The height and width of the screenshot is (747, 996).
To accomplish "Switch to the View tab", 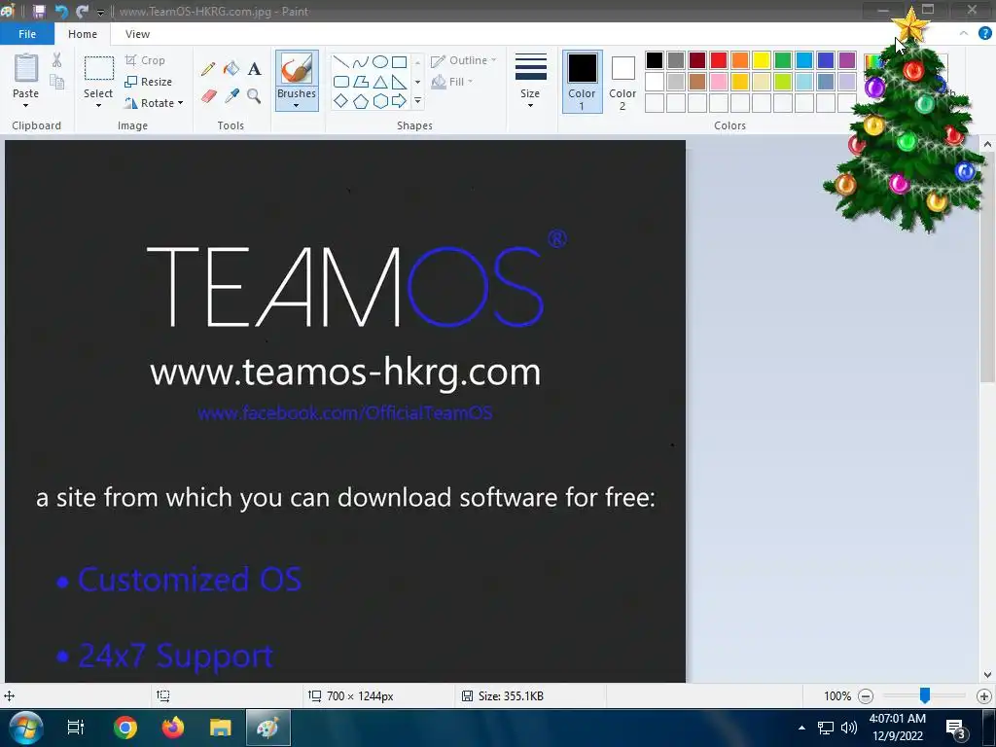I will pos(137,34).
